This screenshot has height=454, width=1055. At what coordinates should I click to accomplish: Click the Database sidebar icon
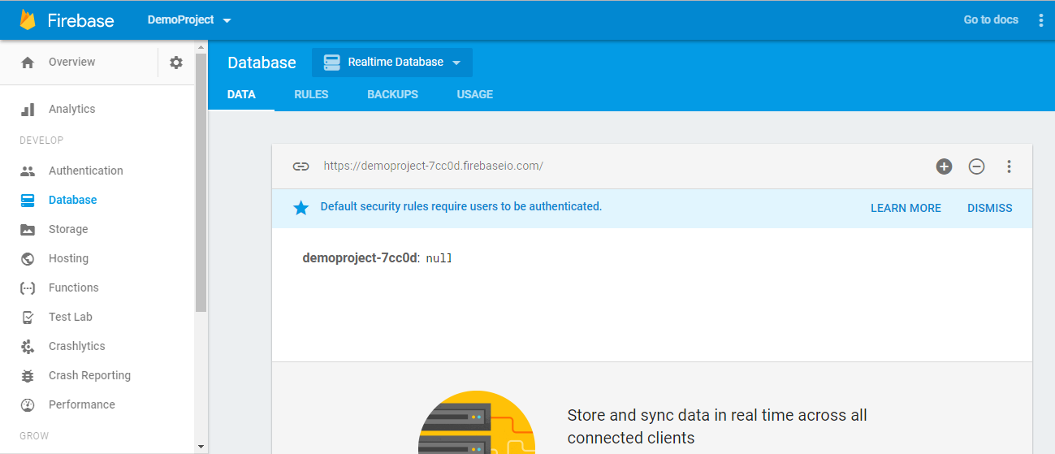[28, 200]
